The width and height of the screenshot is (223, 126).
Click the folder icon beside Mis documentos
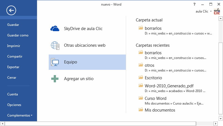[141, 110]
